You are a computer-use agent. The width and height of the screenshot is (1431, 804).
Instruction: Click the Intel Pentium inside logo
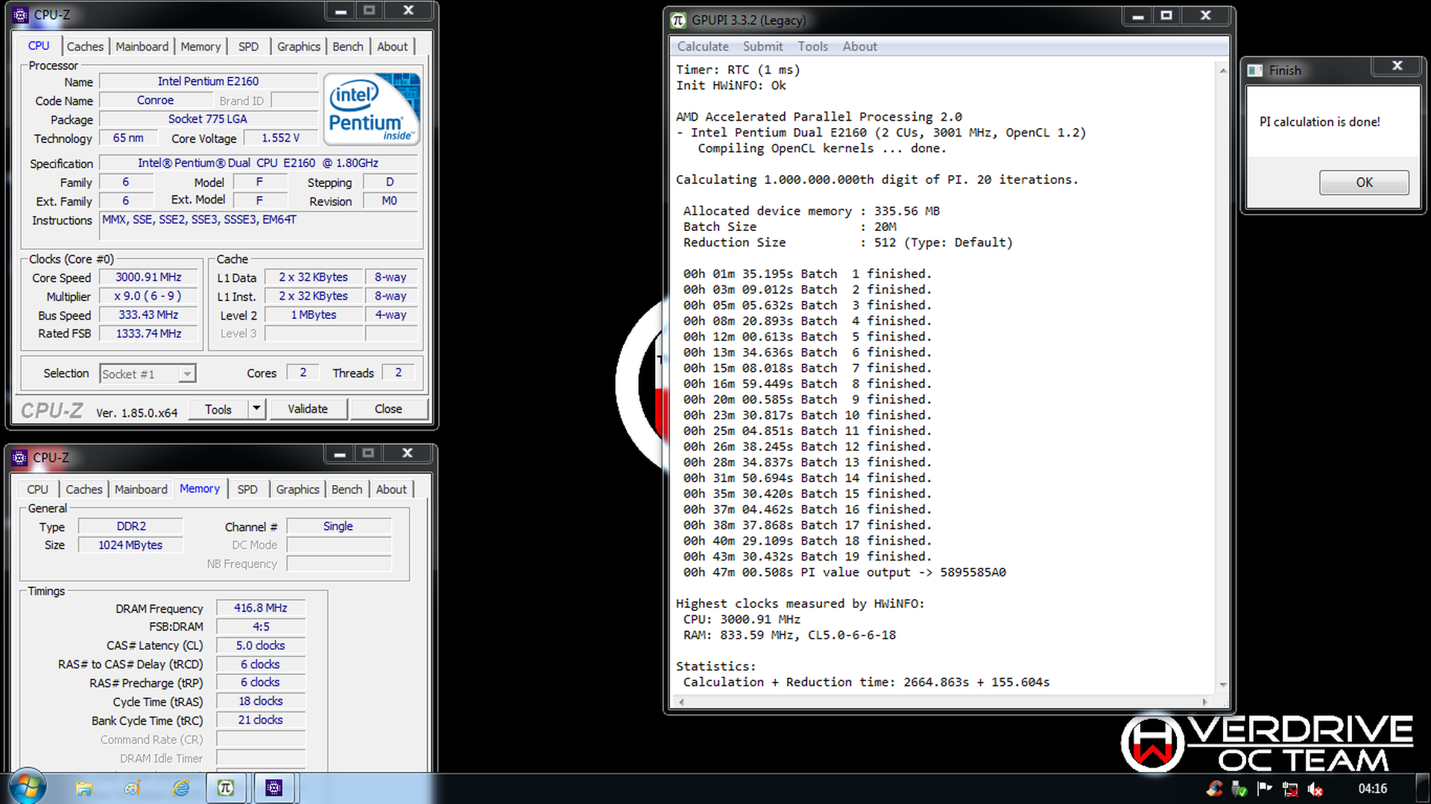(373, 109)
